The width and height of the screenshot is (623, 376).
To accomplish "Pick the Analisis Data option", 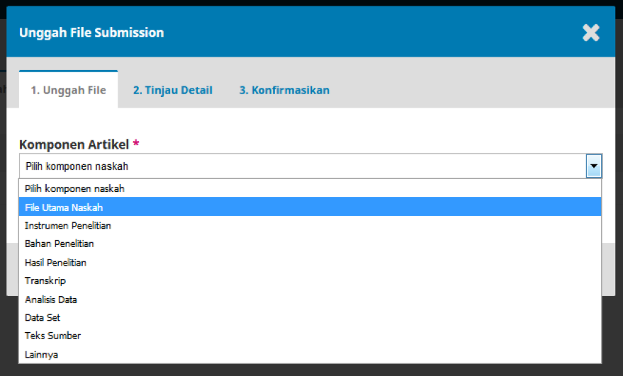I will [x=51, y=300].
